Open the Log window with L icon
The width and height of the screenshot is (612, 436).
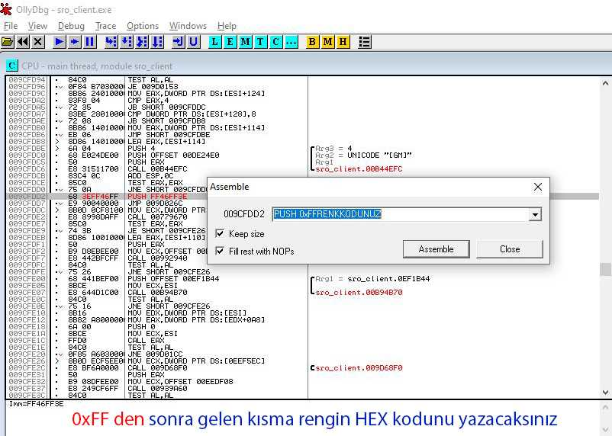(x=215, y=42)
